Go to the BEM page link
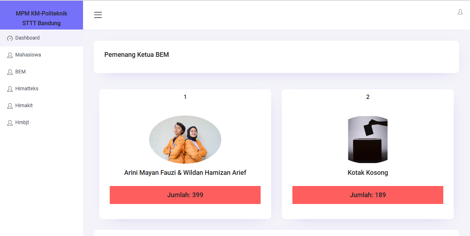The image size is (470, 236). tap(21, 72)
